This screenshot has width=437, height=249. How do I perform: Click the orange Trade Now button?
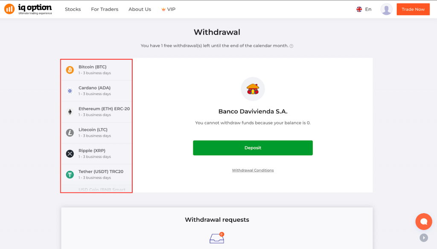click(413, 9)
